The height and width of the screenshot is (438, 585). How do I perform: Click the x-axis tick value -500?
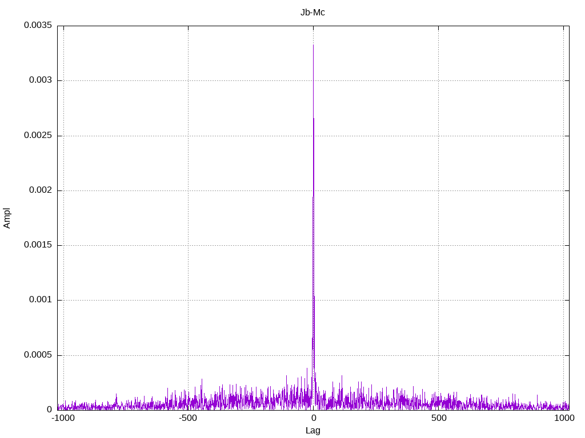pyautogui.click(x=187, y=418)
